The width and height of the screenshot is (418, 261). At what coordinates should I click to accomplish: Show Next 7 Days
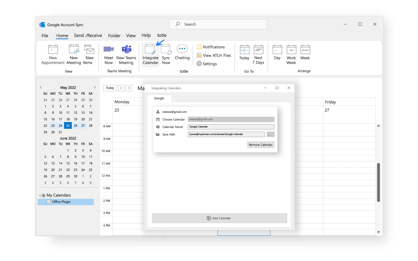258,55
